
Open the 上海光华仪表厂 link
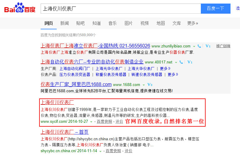pos(109,69)
